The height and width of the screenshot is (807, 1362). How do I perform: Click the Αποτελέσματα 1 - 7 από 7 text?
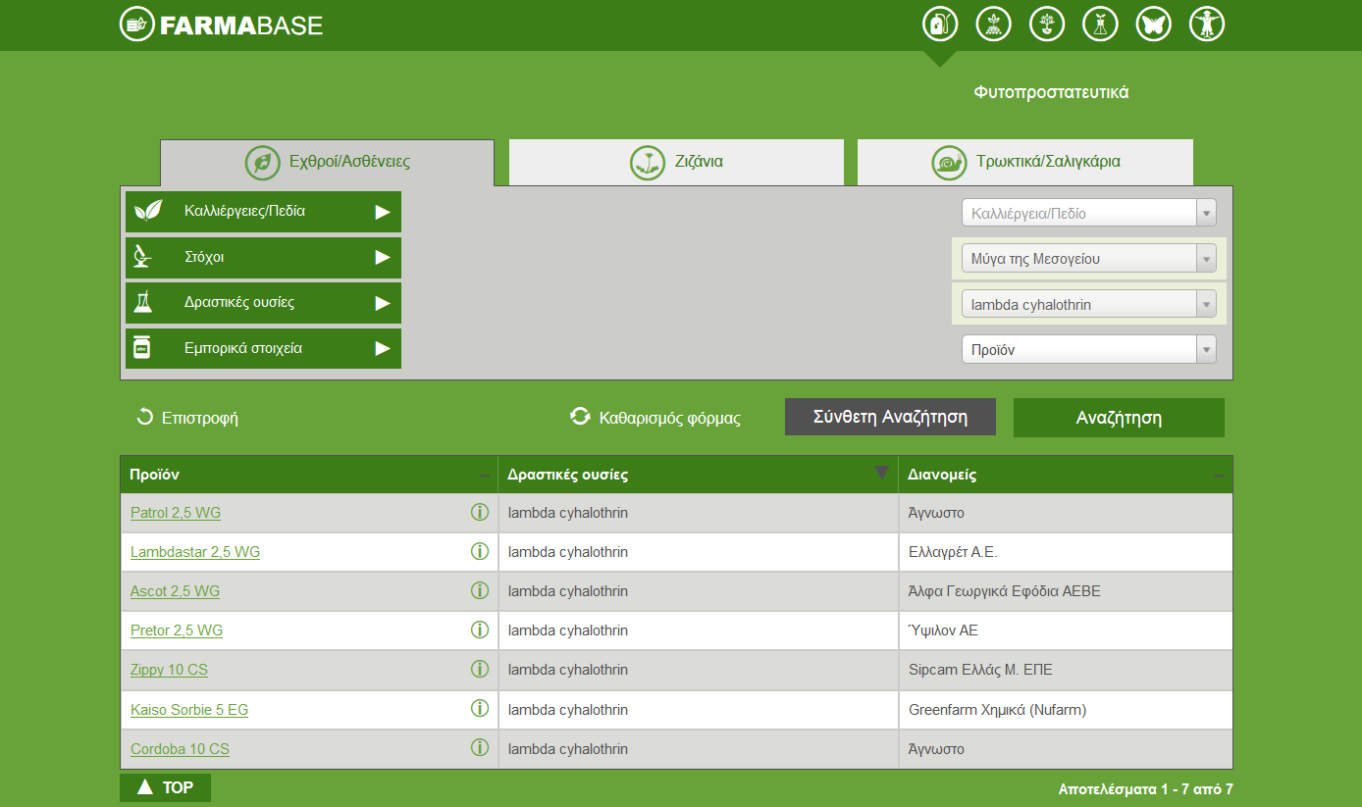[x=1145, y=788]
